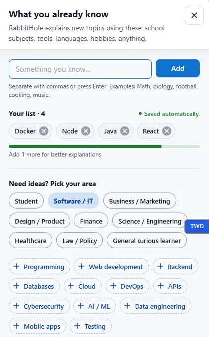Select the Software / IT area
The image size is (209, 337).
pos(73,201)
